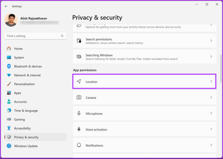
Task: Open Search permissions title text
Action: coord(99,39)
